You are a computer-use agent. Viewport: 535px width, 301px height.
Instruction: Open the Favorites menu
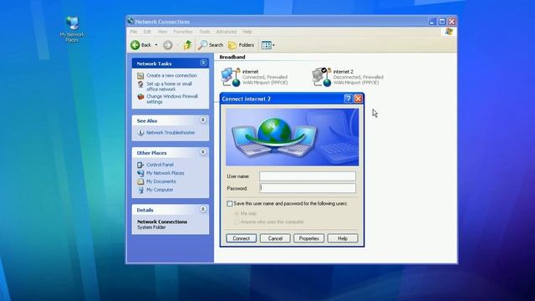[183, 32]
